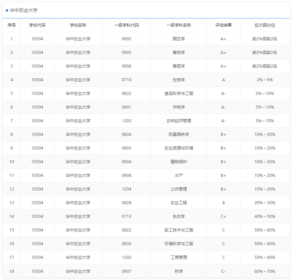This screenshot has width=292, height=280.
Task: Click subject code 0902
Action: click(126, 39)
